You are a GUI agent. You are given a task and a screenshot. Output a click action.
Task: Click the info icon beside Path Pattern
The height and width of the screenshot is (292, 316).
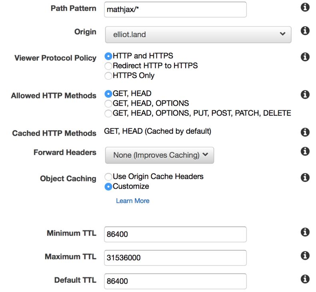[305, 8]
